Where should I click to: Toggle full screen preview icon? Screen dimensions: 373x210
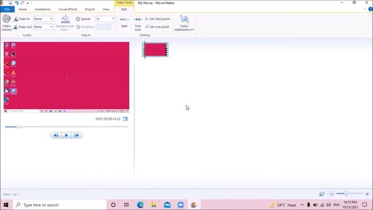pos(125,119)
